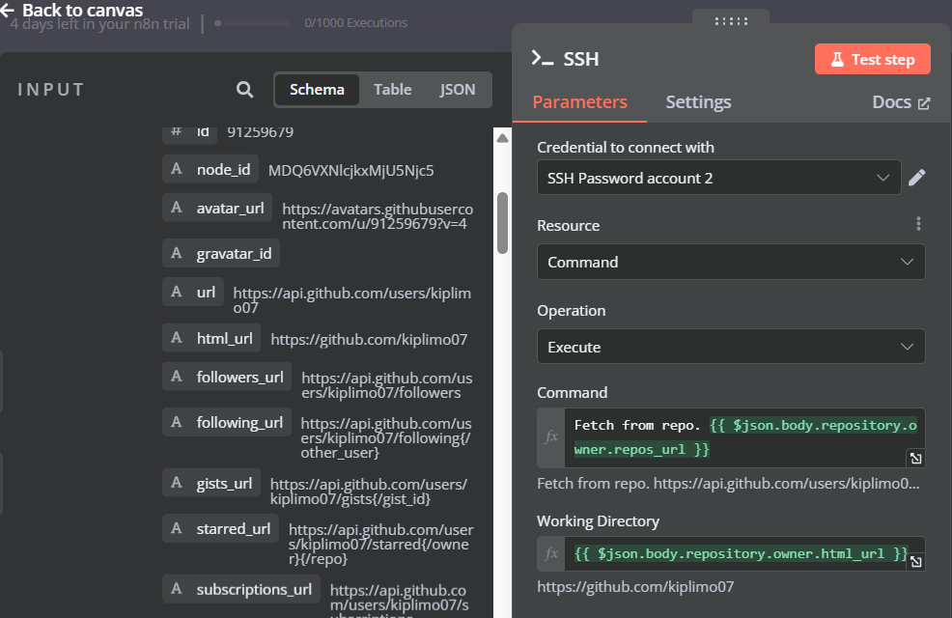Image resolution: width=952 pixels, height=618 pixels.
Task: Switch to the Table tab
Action: (392, 89)
